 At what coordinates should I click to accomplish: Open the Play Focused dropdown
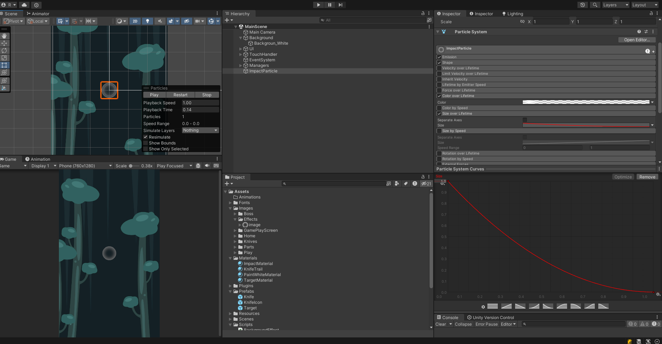(x=174, y=166)
